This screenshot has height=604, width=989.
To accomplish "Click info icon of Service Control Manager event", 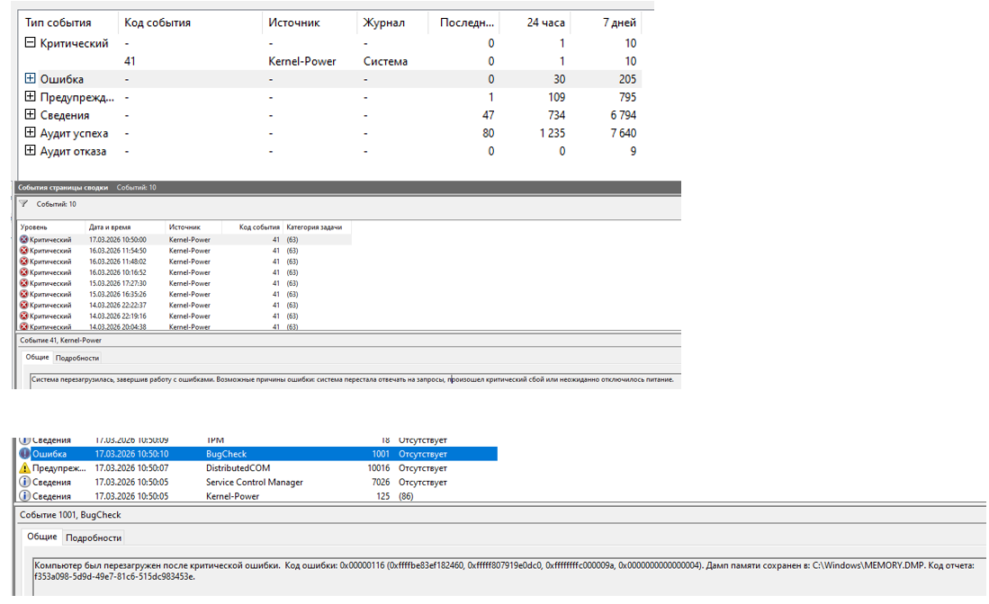I will pyautogui.click(x=24, y=483).
